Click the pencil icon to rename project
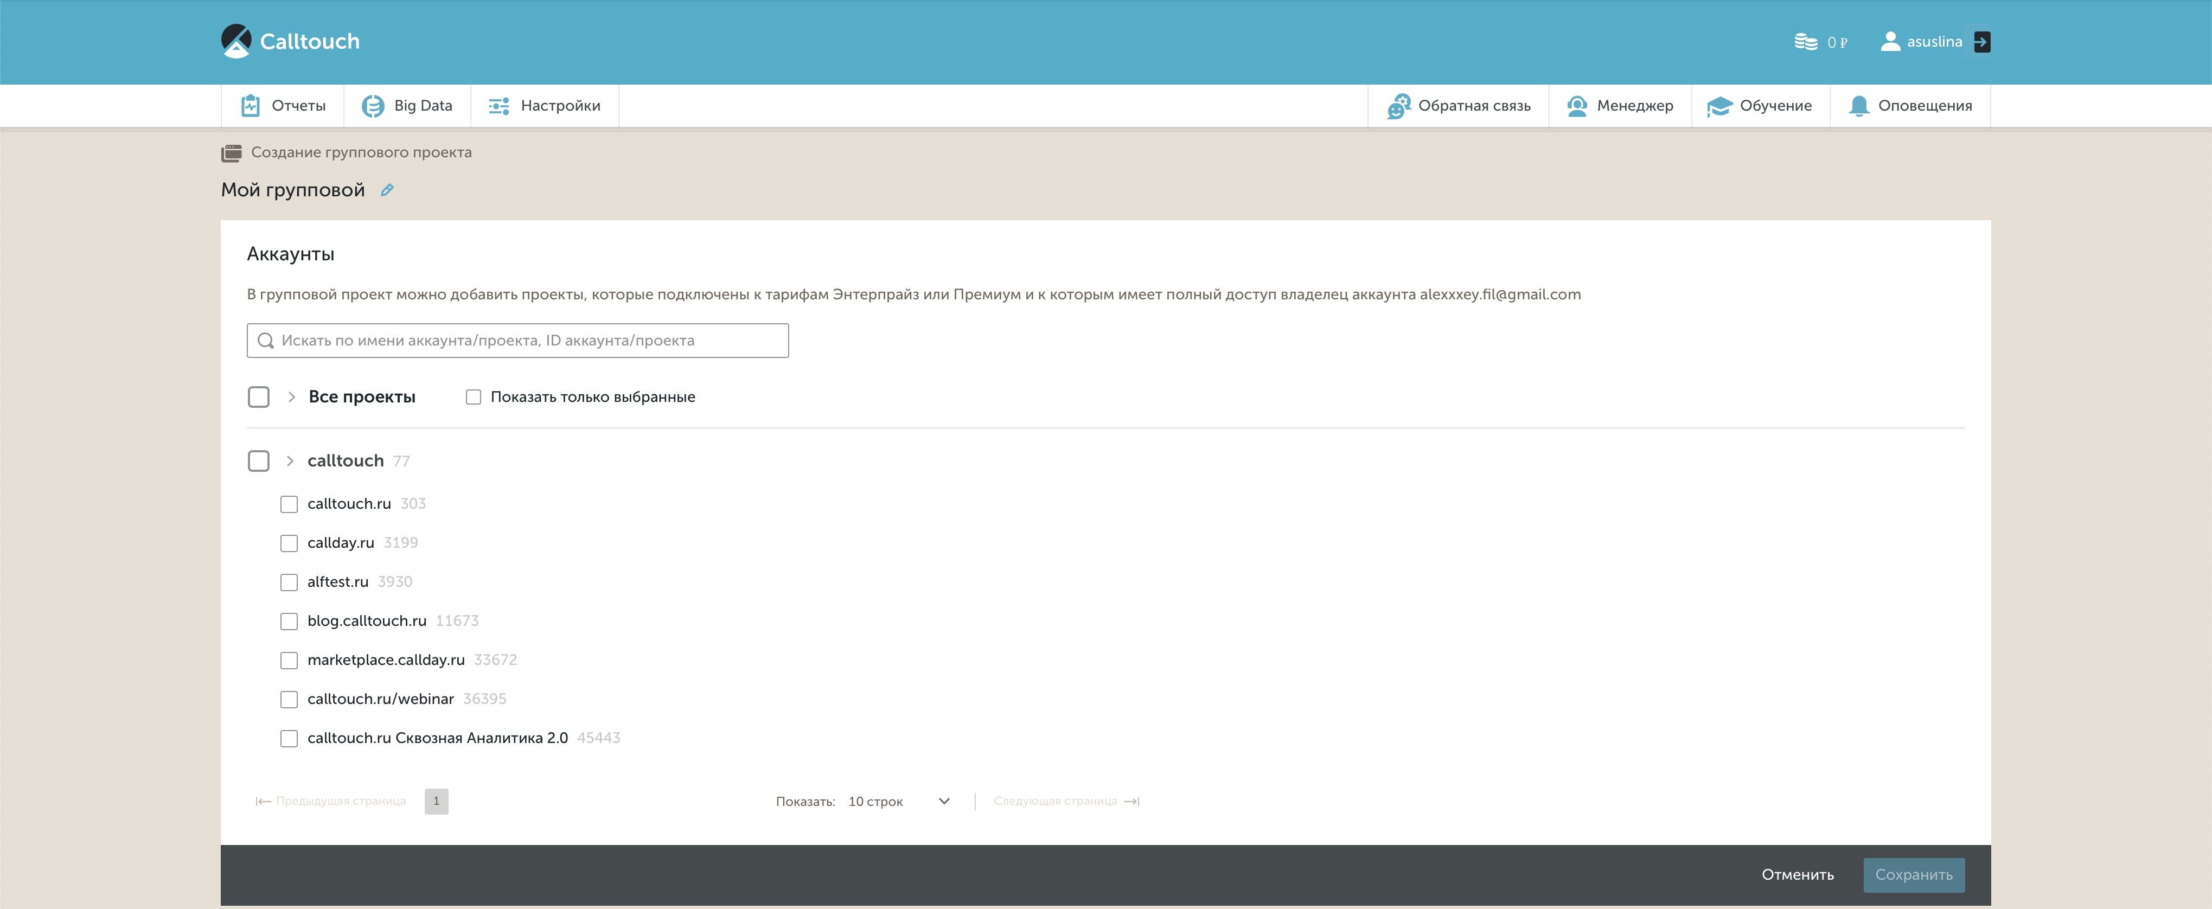The image size is (2212, 909). (x=387, y=190)
